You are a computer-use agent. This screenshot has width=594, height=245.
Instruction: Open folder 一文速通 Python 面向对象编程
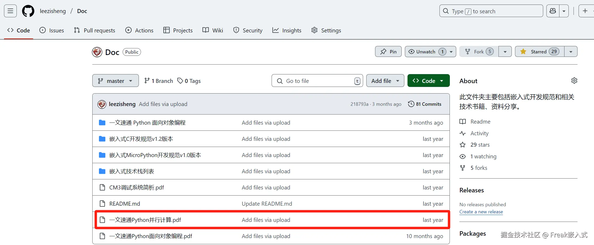[147, 123]
